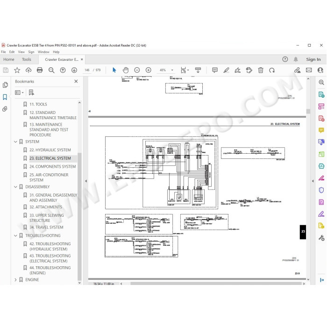Open the fit page options icon
The height and width of the screenshot is (327, 327).
coord(185,70)
